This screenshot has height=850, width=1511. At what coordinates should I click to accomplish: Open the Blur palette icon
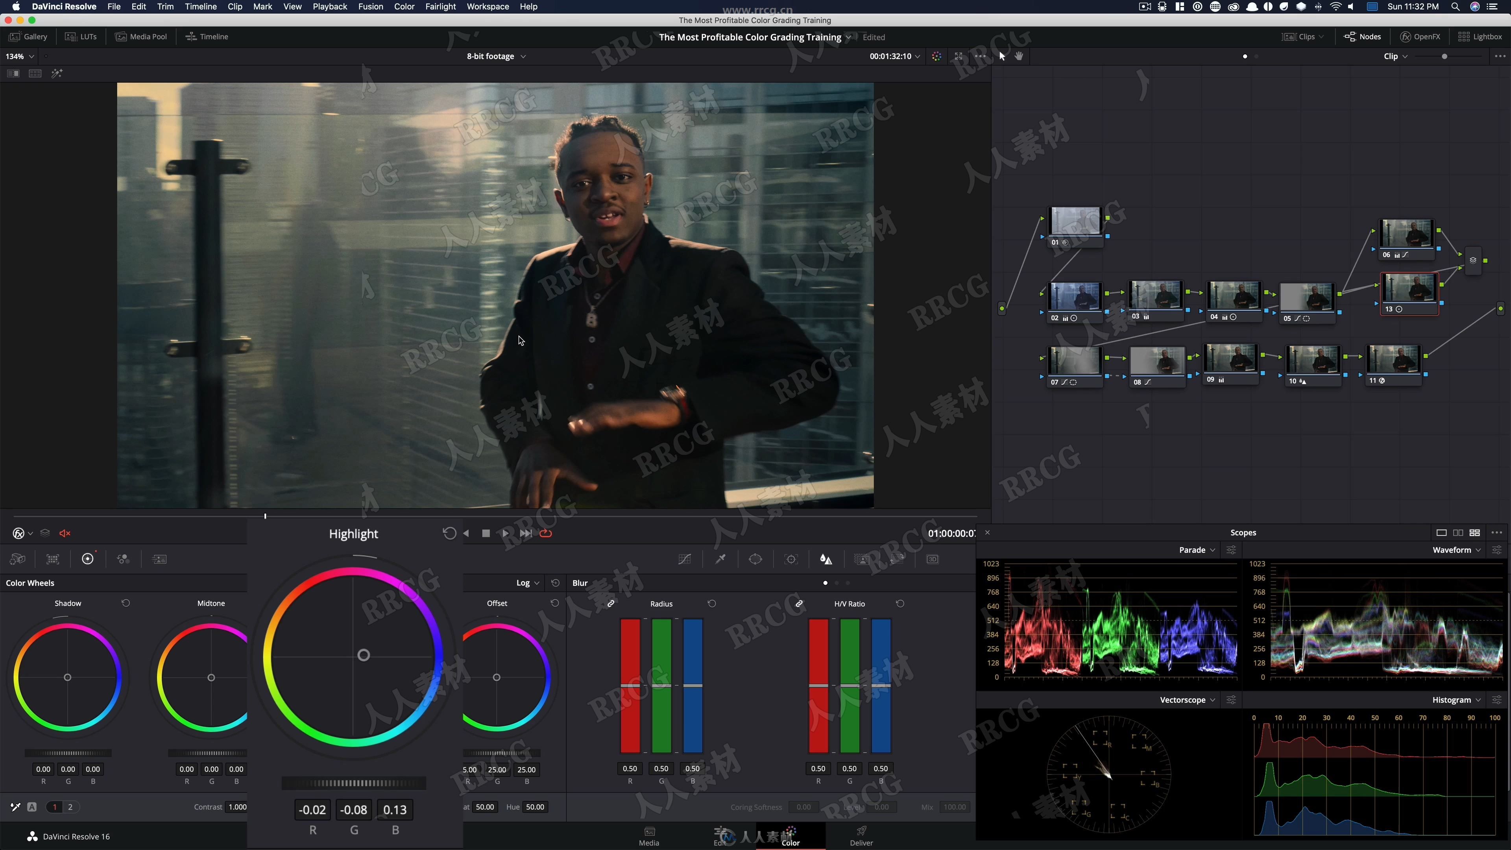826,559
